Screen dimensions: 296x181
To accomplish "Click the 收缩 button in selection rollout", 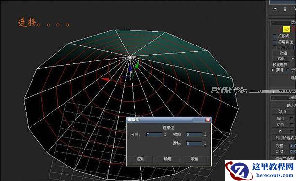I will 284,53.
